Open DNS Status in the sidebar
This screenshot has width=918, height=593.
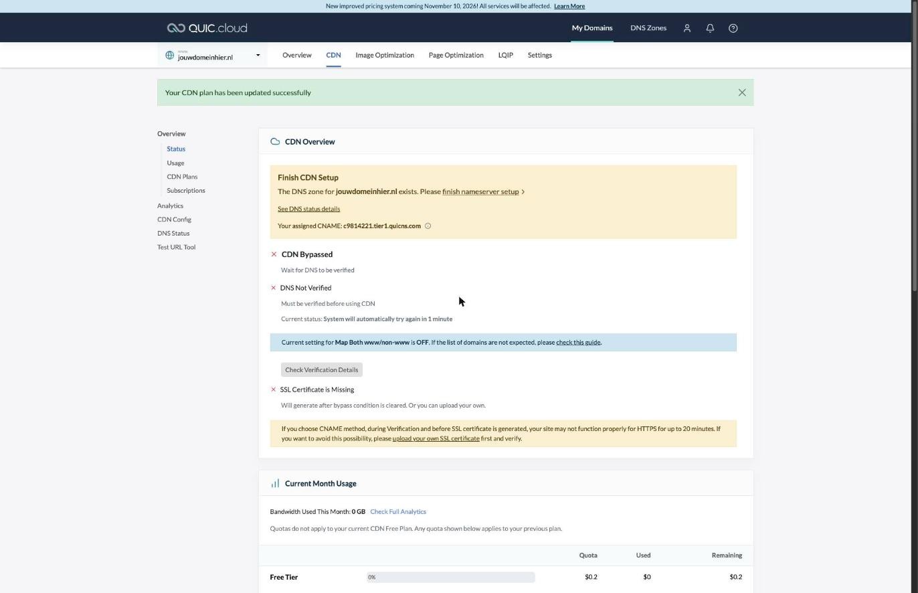[x=173, y=234]
